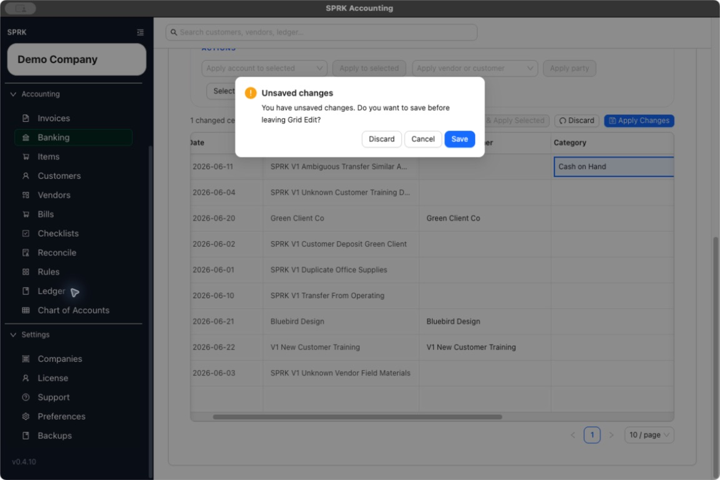Image resolution: width=720 pixels, height=480 pixels.
Task: Collapse sidebar with menu fold icon
Action: coord(141,32)
